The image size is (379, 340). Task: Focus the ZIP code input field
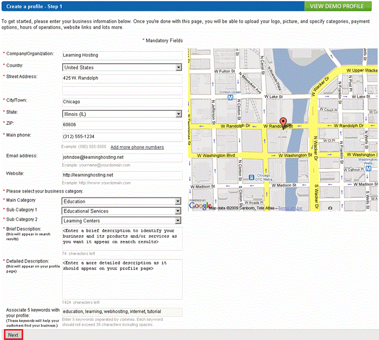pyautogui.click(x=122, y=125)
